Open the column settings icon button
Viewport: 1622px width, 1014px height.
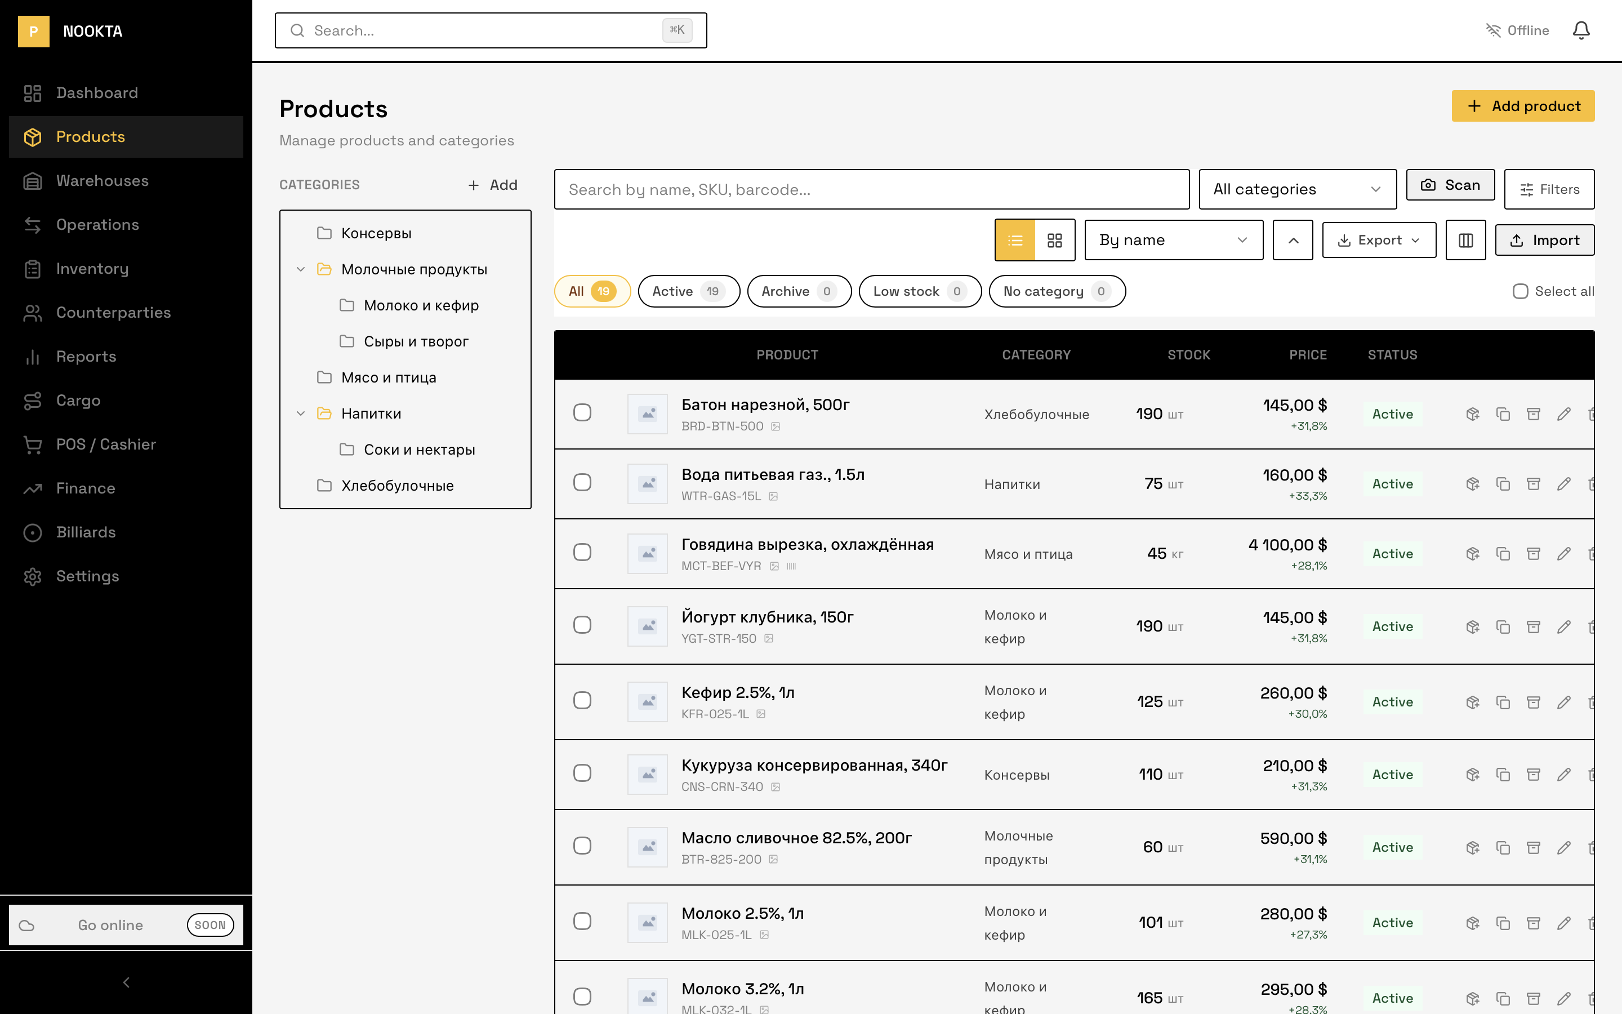click(1466, 240)
